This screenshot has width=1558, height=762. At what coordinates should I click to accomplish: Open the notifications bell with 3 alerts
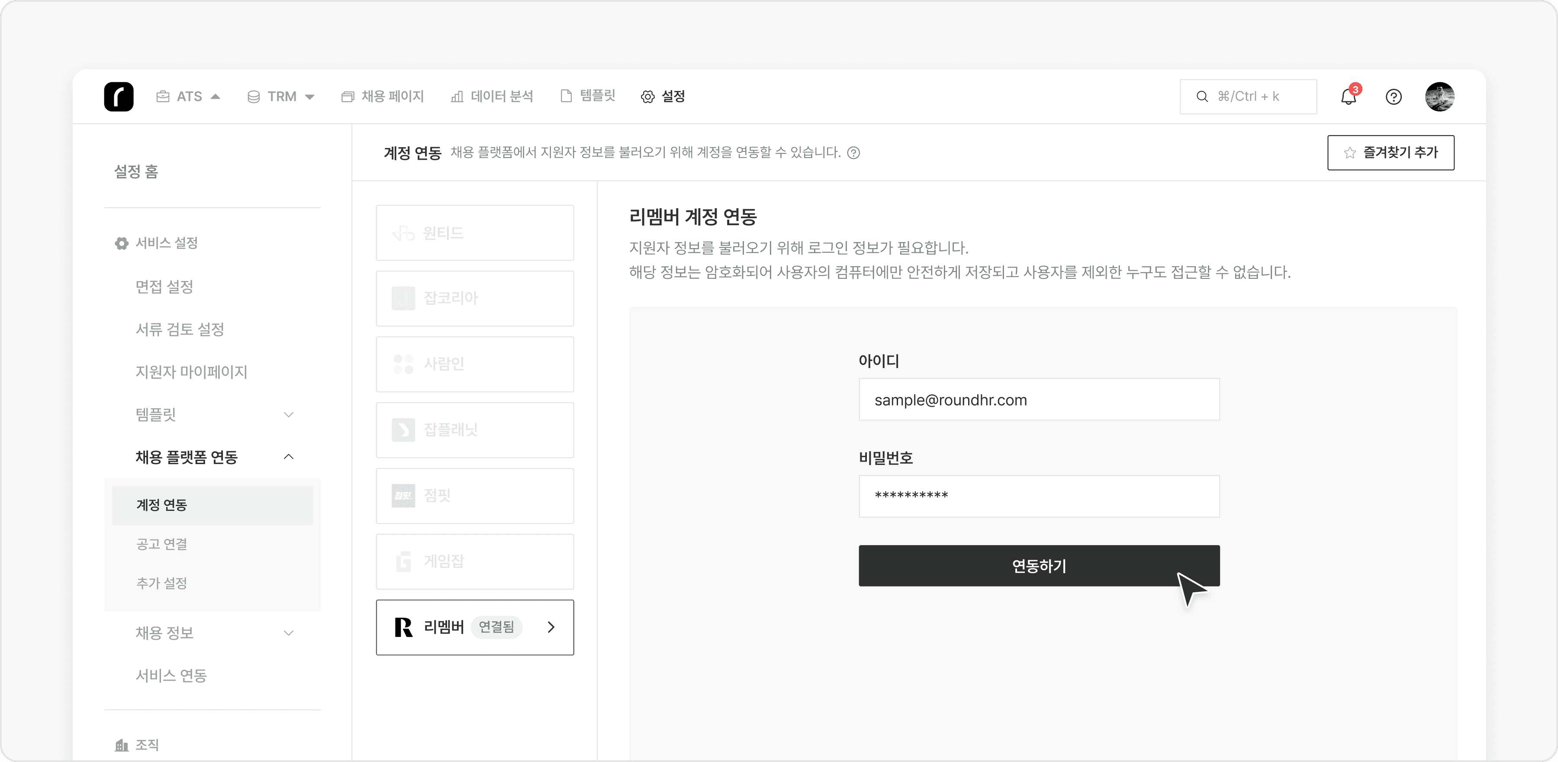point(1349,97)
